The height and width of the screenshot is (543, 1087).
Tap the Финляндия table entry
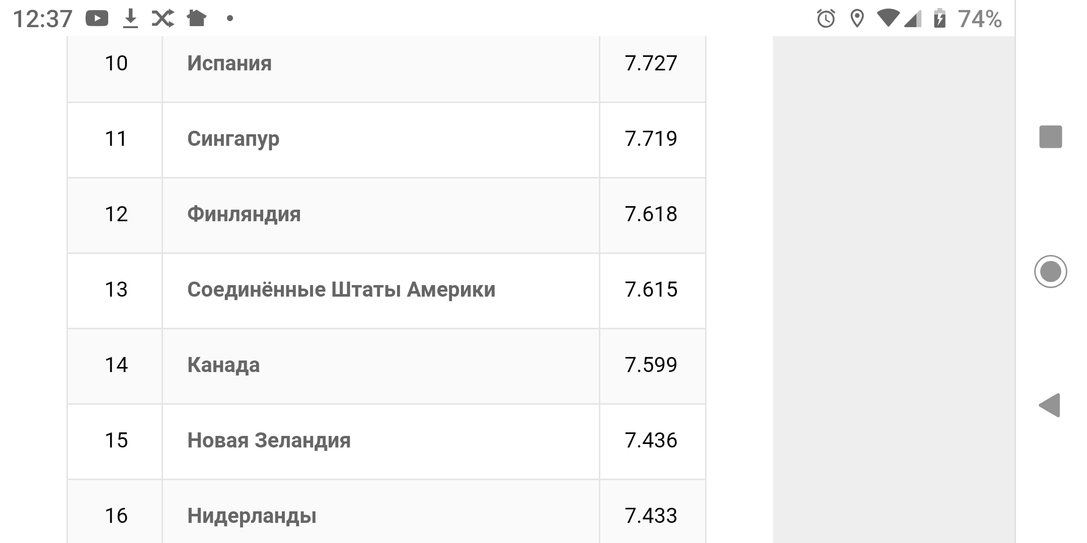pos(244,214)
